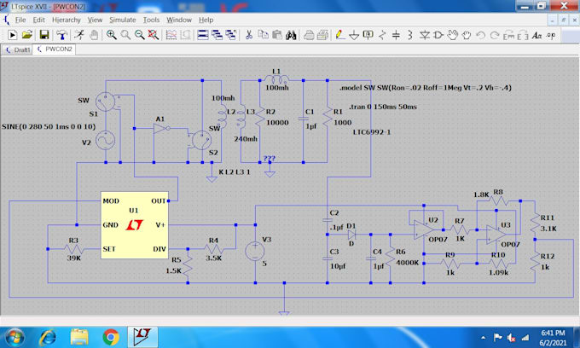The image size is (580, 348).
Task: Select the Drag closed-hand tool
Action: (467, 35)
